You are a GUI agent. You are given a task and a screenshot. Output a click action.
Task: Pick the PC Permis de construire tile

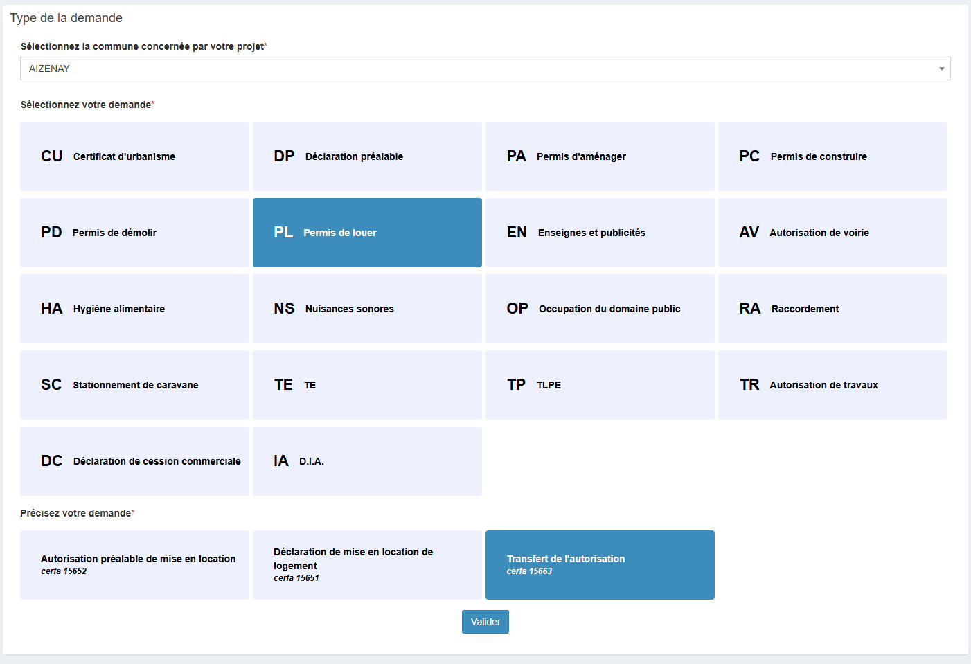pos(832,156)
